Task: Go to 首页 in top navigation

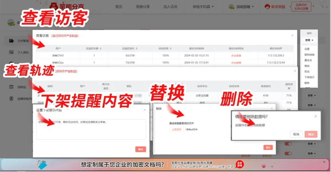Action: point(118,7)
